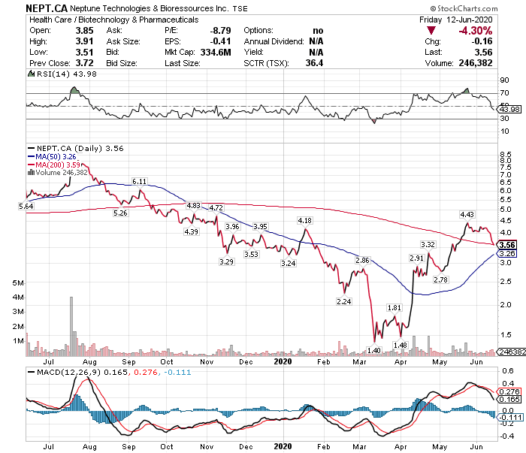
Task: Click the 2.24 price low annotation
Action: pyautogui.click(x=344, y=302)
